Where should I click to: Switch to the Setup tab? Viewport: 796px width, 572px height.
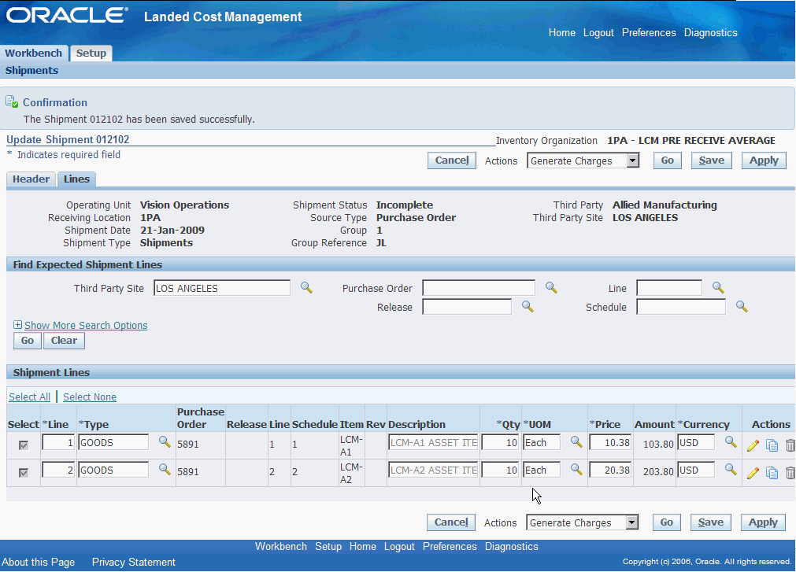(91, 54)
